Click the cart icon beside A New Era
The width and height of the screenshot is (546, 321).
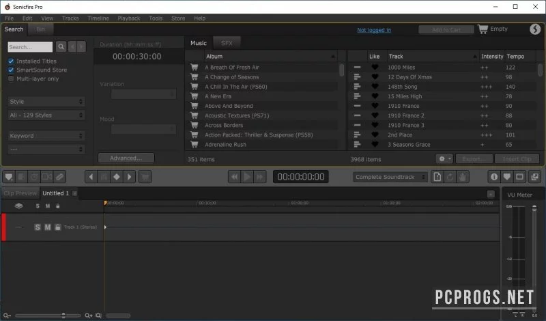195,96
